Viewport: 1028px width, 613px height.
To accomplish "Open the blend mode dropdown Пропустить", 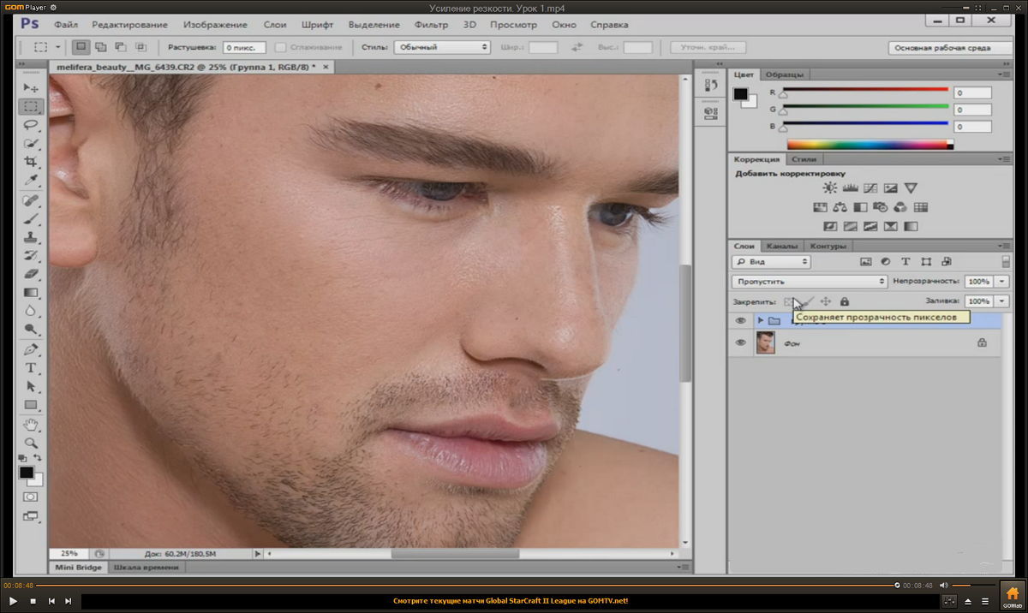I will point(810,282).
